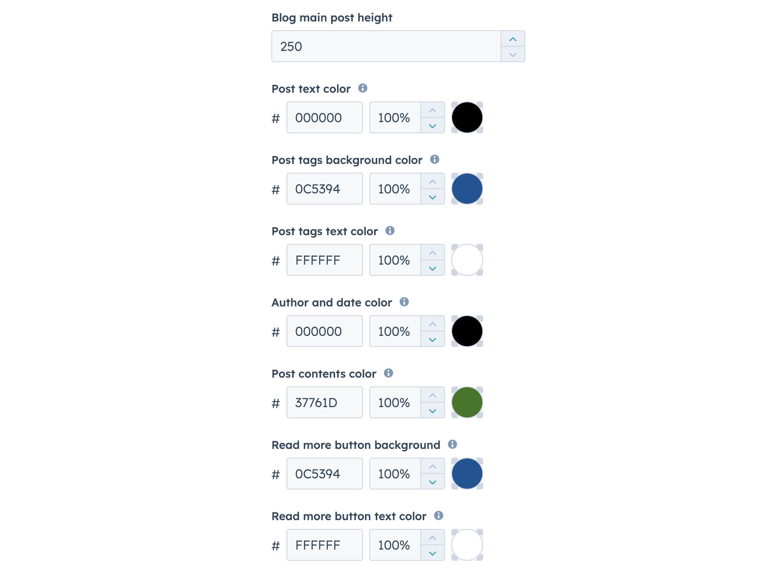Click info icon beside Post text color
The width and height of the screenshot is (780, 585).
click(x=363, y=88)
